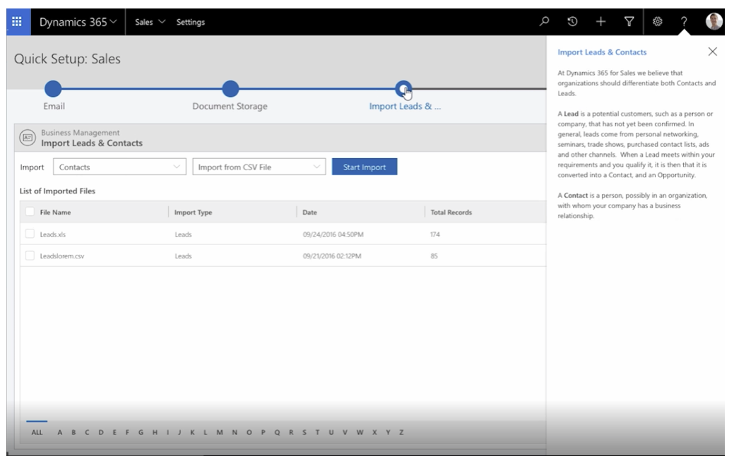Filter list by letter Z
734x466 pixels.
tap(401, 432)
